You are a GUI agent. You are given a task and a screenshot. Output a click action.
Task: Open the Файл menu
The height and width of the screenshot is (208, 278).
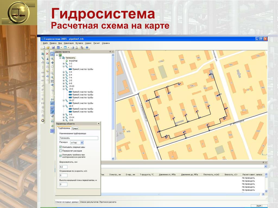point(45,43)
